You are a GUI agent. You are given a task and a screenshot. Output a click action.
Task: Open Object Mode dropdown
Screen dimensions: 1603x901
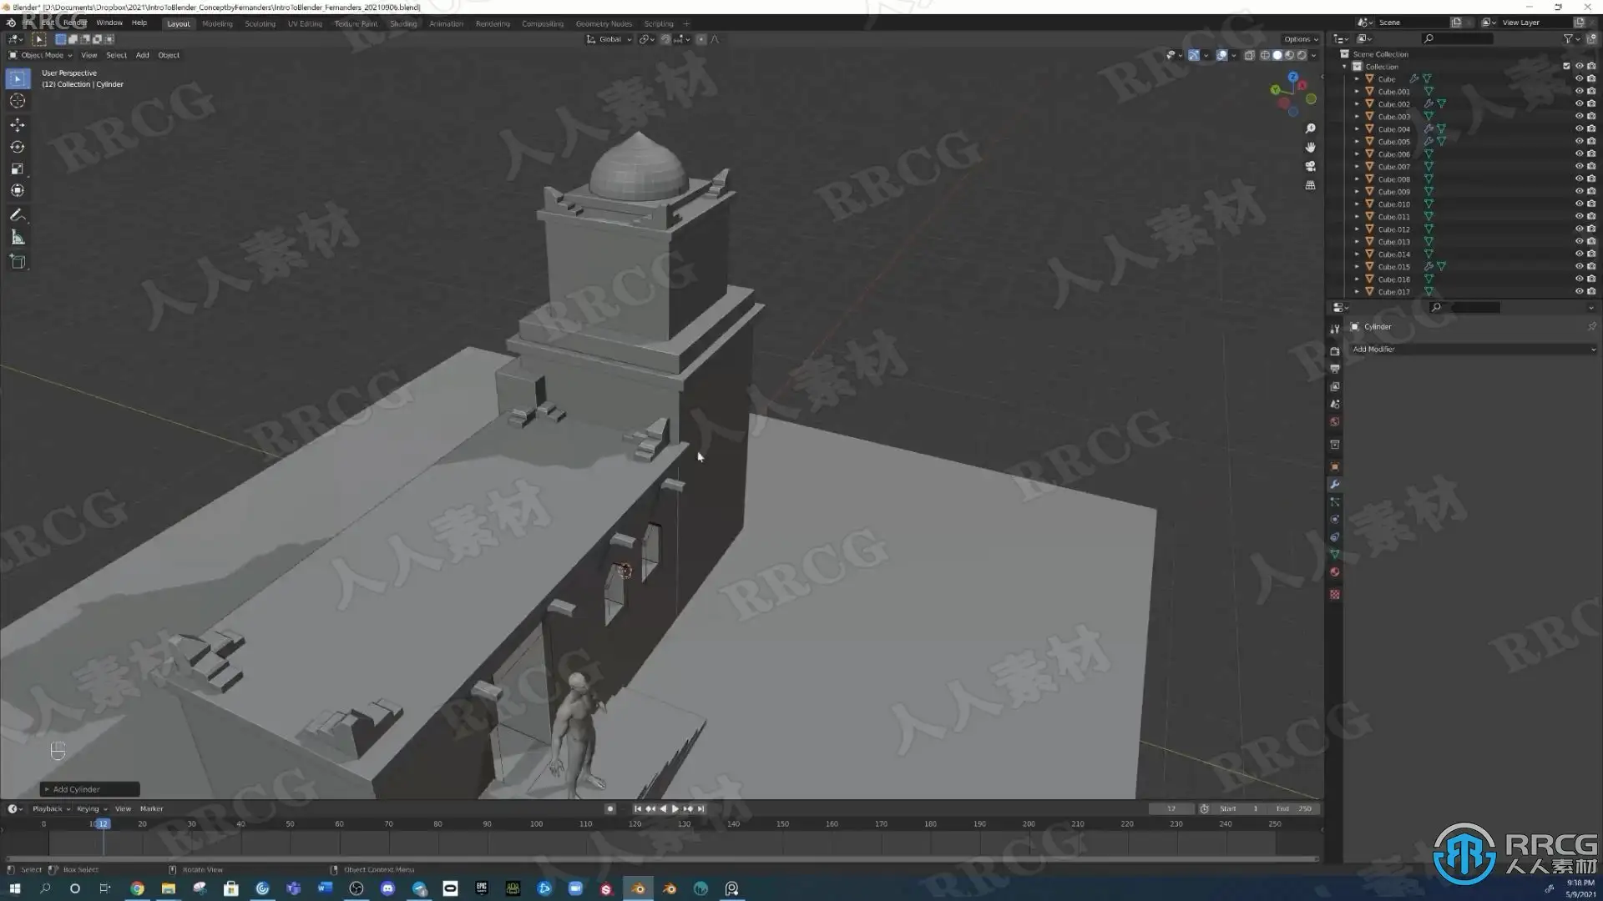point(41,55)
